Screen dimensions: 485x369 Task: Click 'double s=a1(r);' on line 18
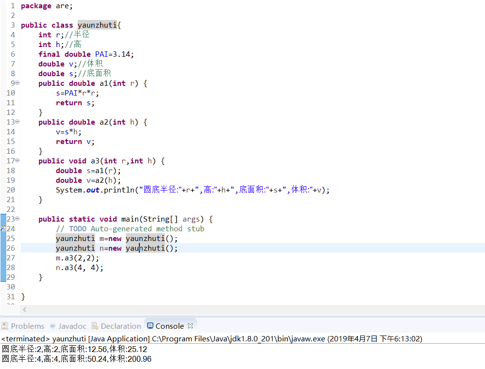click(x=88, y=171)
